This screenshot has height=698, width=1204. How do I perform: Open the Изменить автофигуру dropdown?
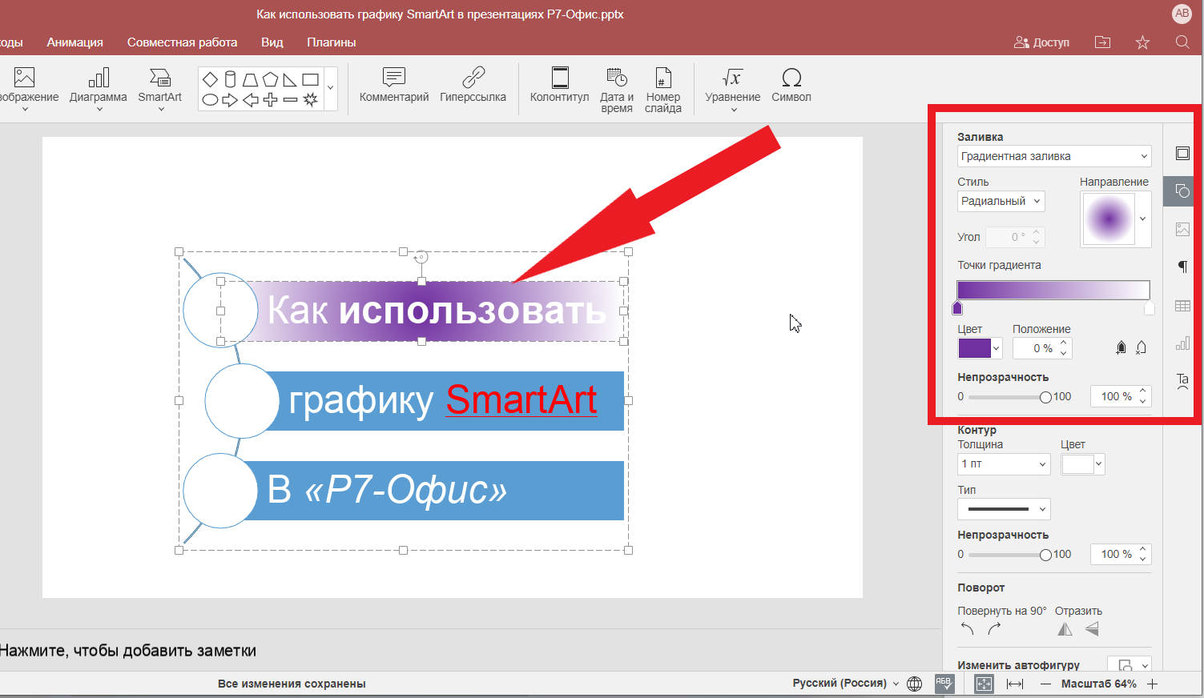coord(1130,665)
